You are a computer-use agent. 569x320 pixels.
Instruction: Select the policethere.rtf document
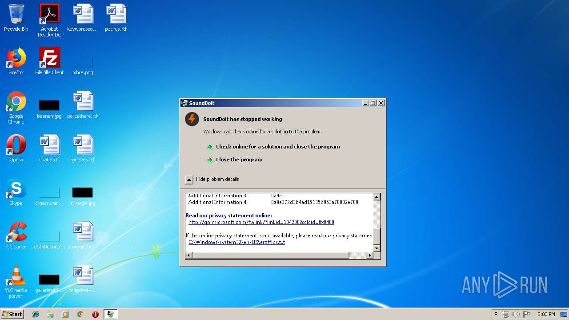click(x=83, y=105)
